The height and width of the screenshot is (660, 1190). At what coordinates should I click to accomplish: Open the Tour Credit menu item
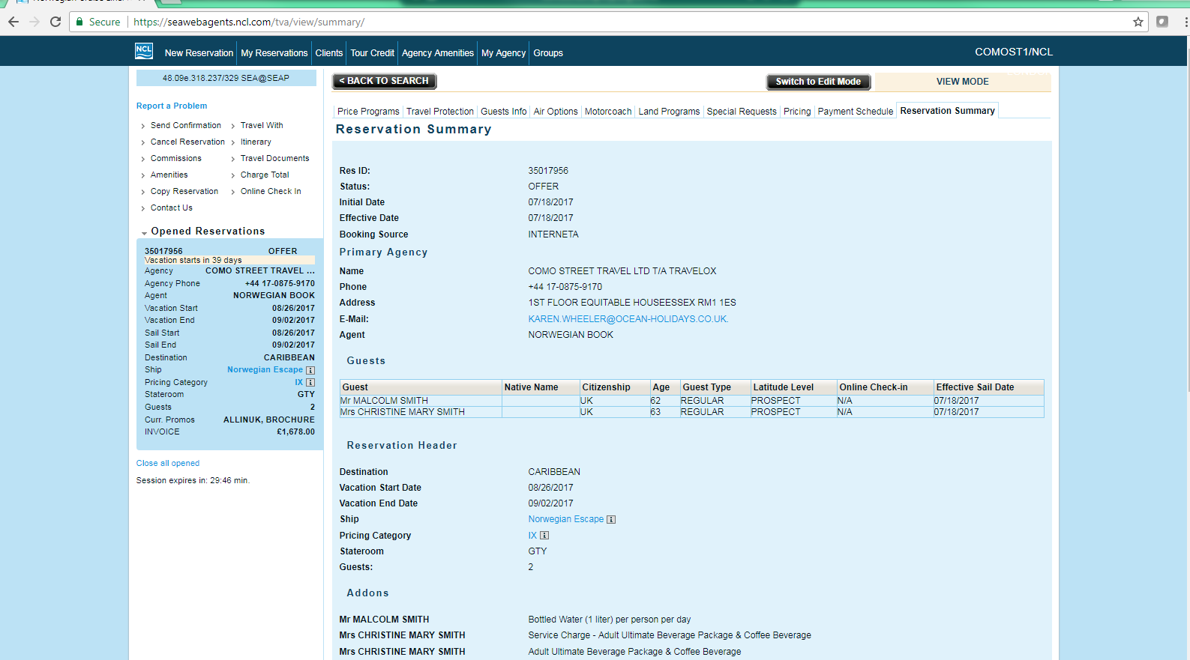[372, 53]
